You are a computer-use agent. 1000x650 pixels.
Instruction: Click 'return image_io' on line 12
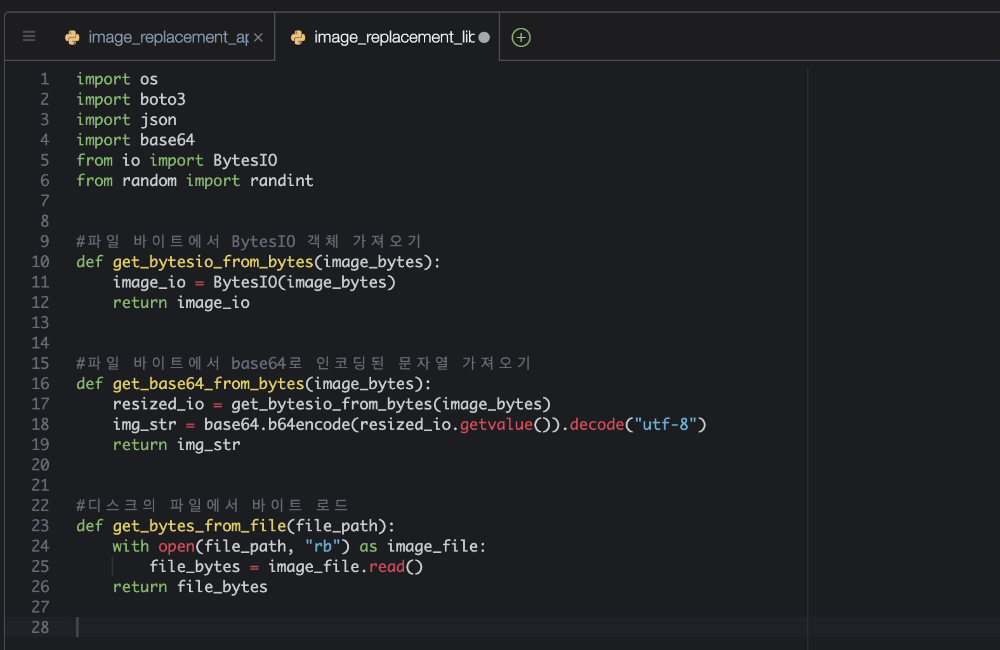pyautogui.click(x=181, y=302)
